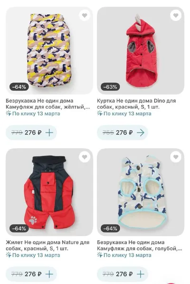Add yellow camouflage vest to cart
The width and height of the screenshot is (190, 284).
[x=49, y=133]
